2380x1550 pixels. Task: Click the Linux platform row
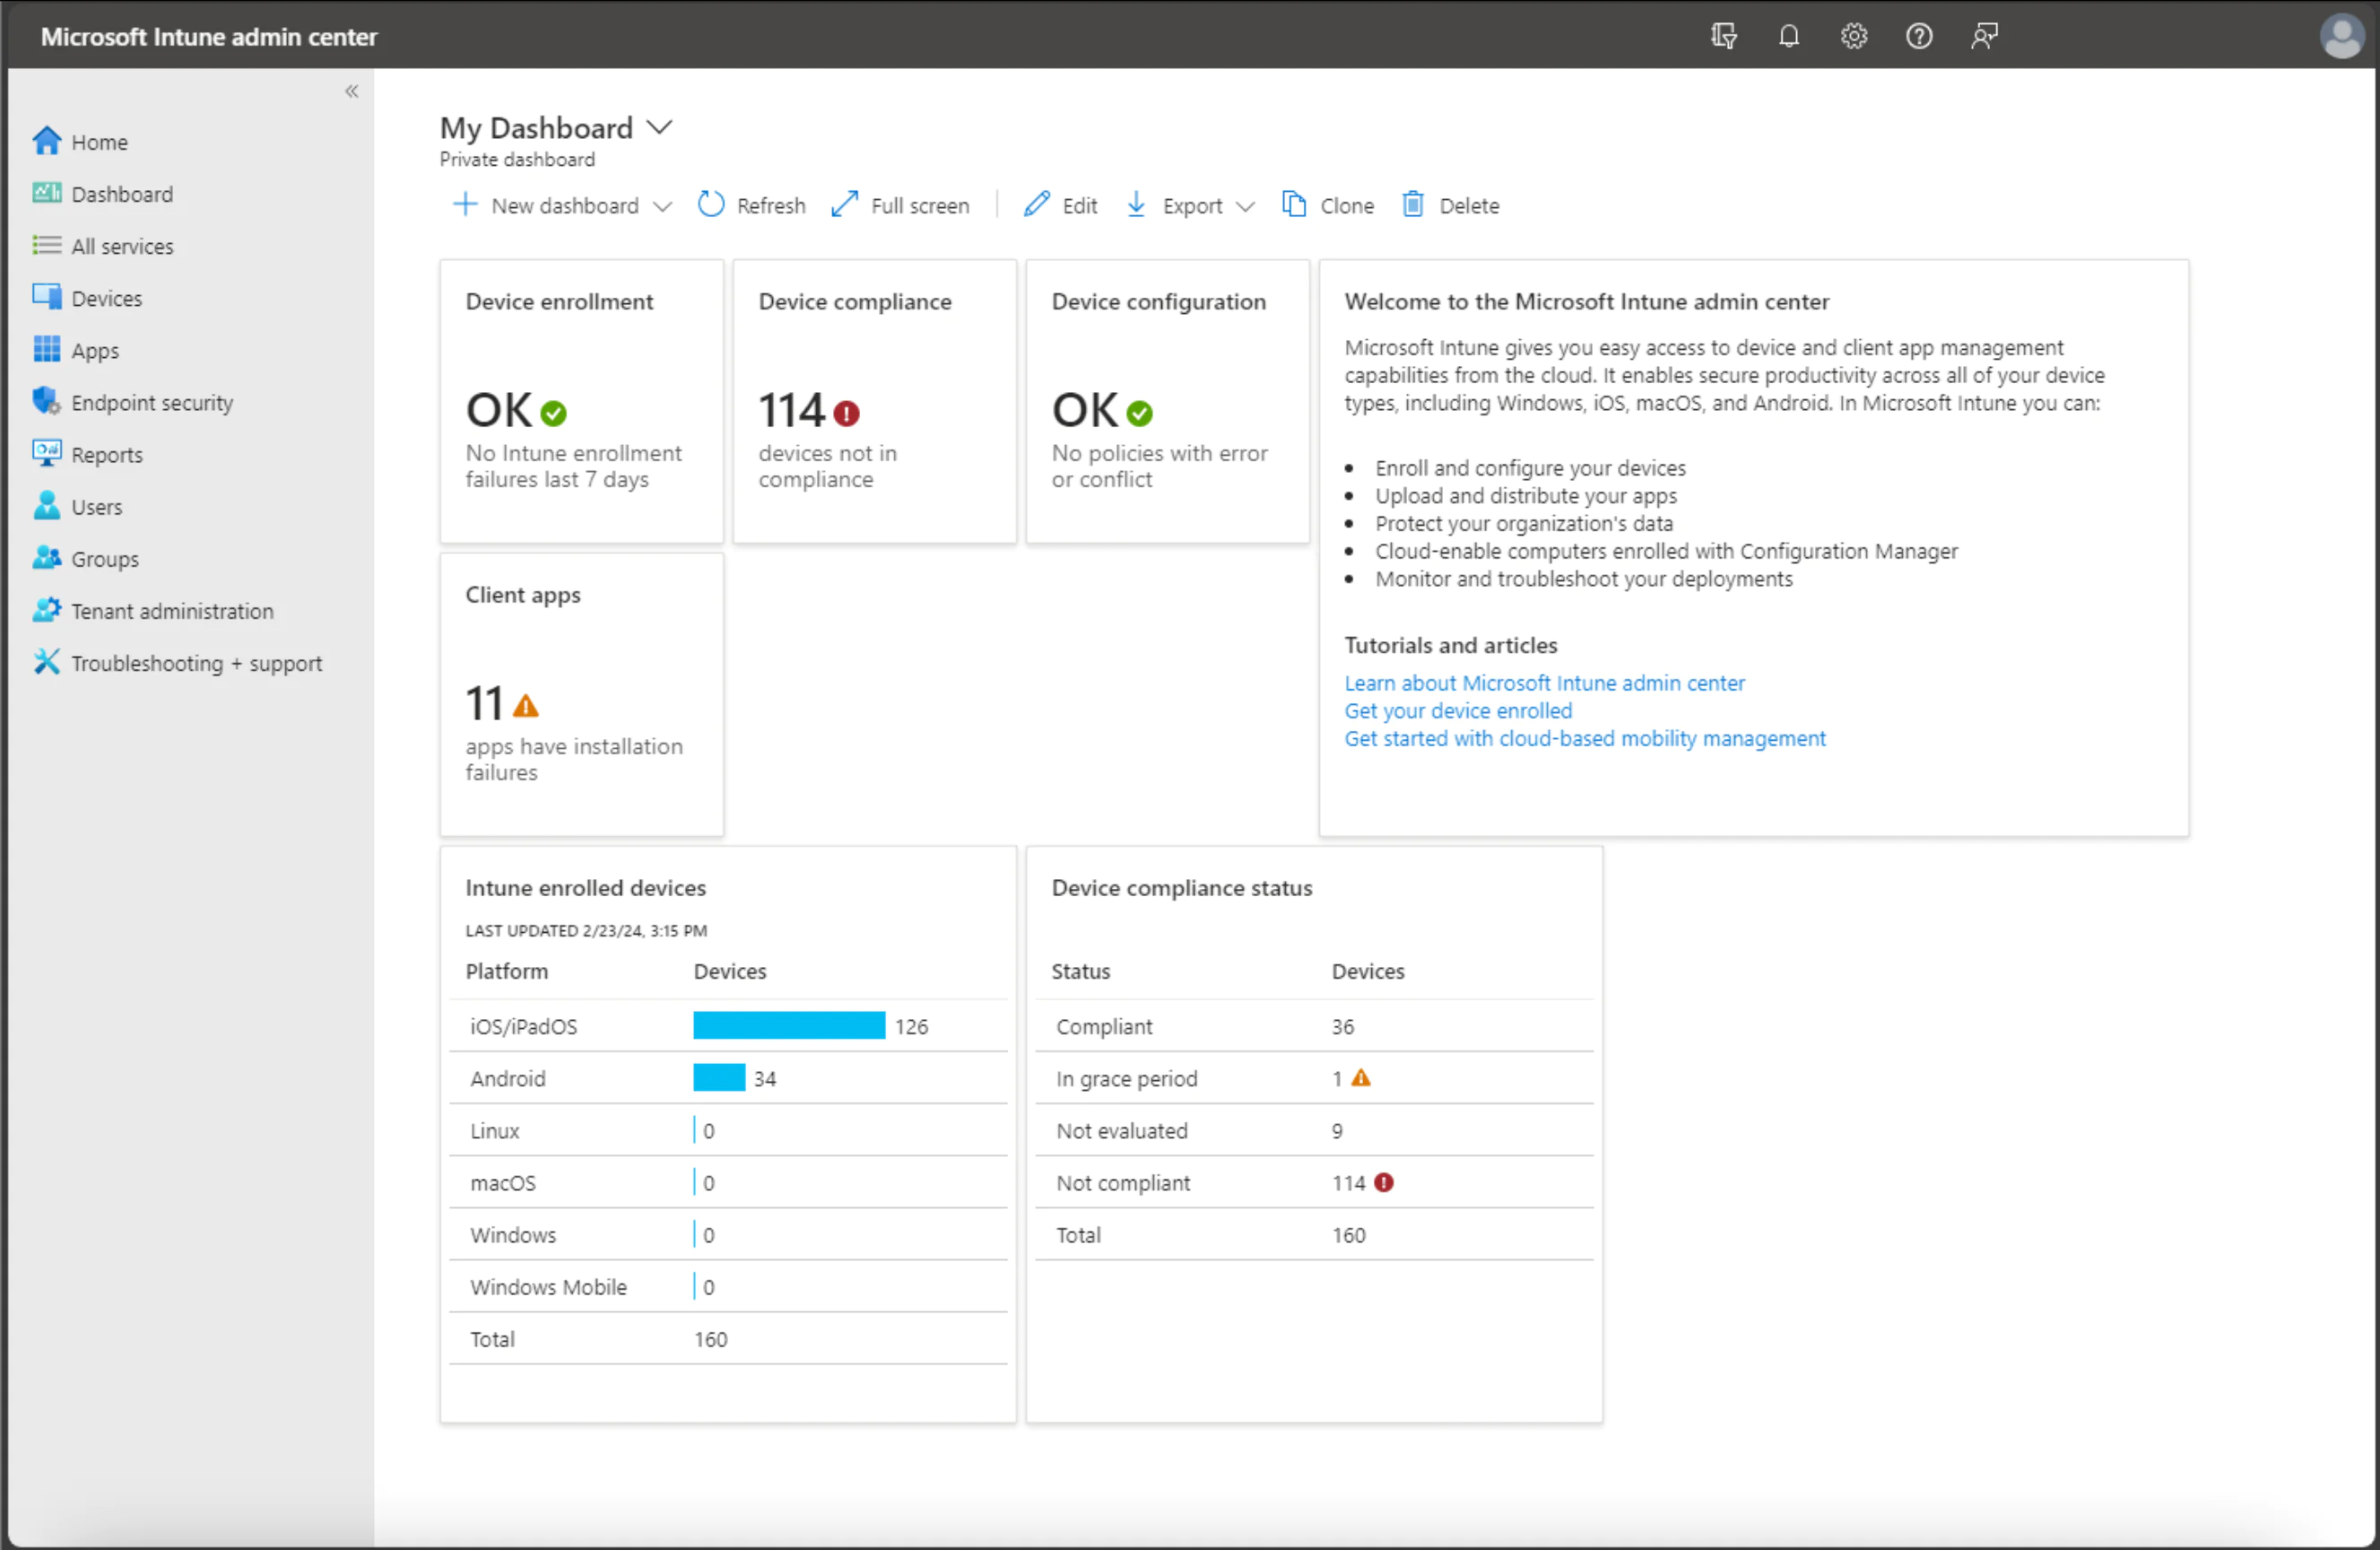[728, 1130]
